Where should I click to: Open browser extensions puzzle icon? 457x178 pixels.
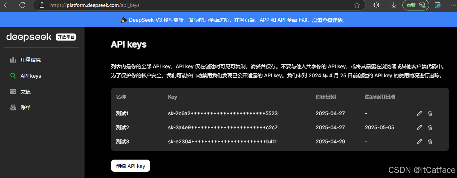pos(376,5)
